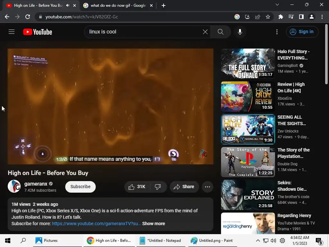
Task: Clear the search box text
Action: (x=205, y=32)
